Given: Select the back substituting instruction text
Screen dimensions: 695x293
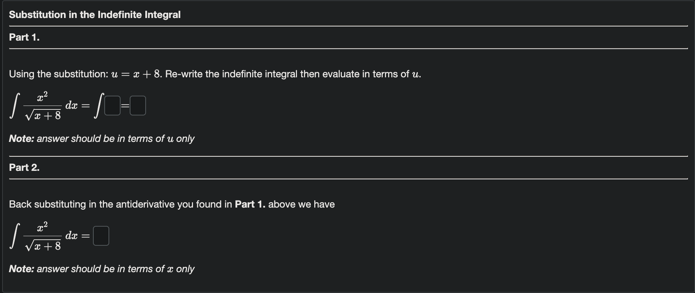Looking at the screenshot, I should pyautogui.click(x=172, y=204).
